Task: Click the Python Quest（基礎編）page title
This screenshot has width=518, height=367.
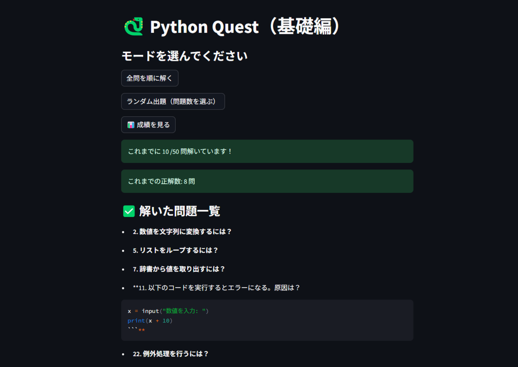Action: [x=245, y=26]
